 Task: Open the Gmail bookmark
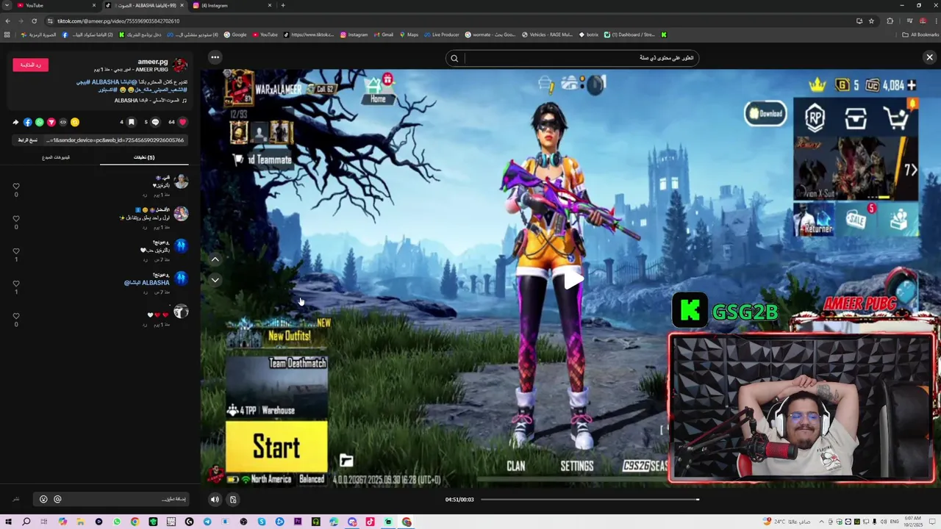tap(383, 35)
